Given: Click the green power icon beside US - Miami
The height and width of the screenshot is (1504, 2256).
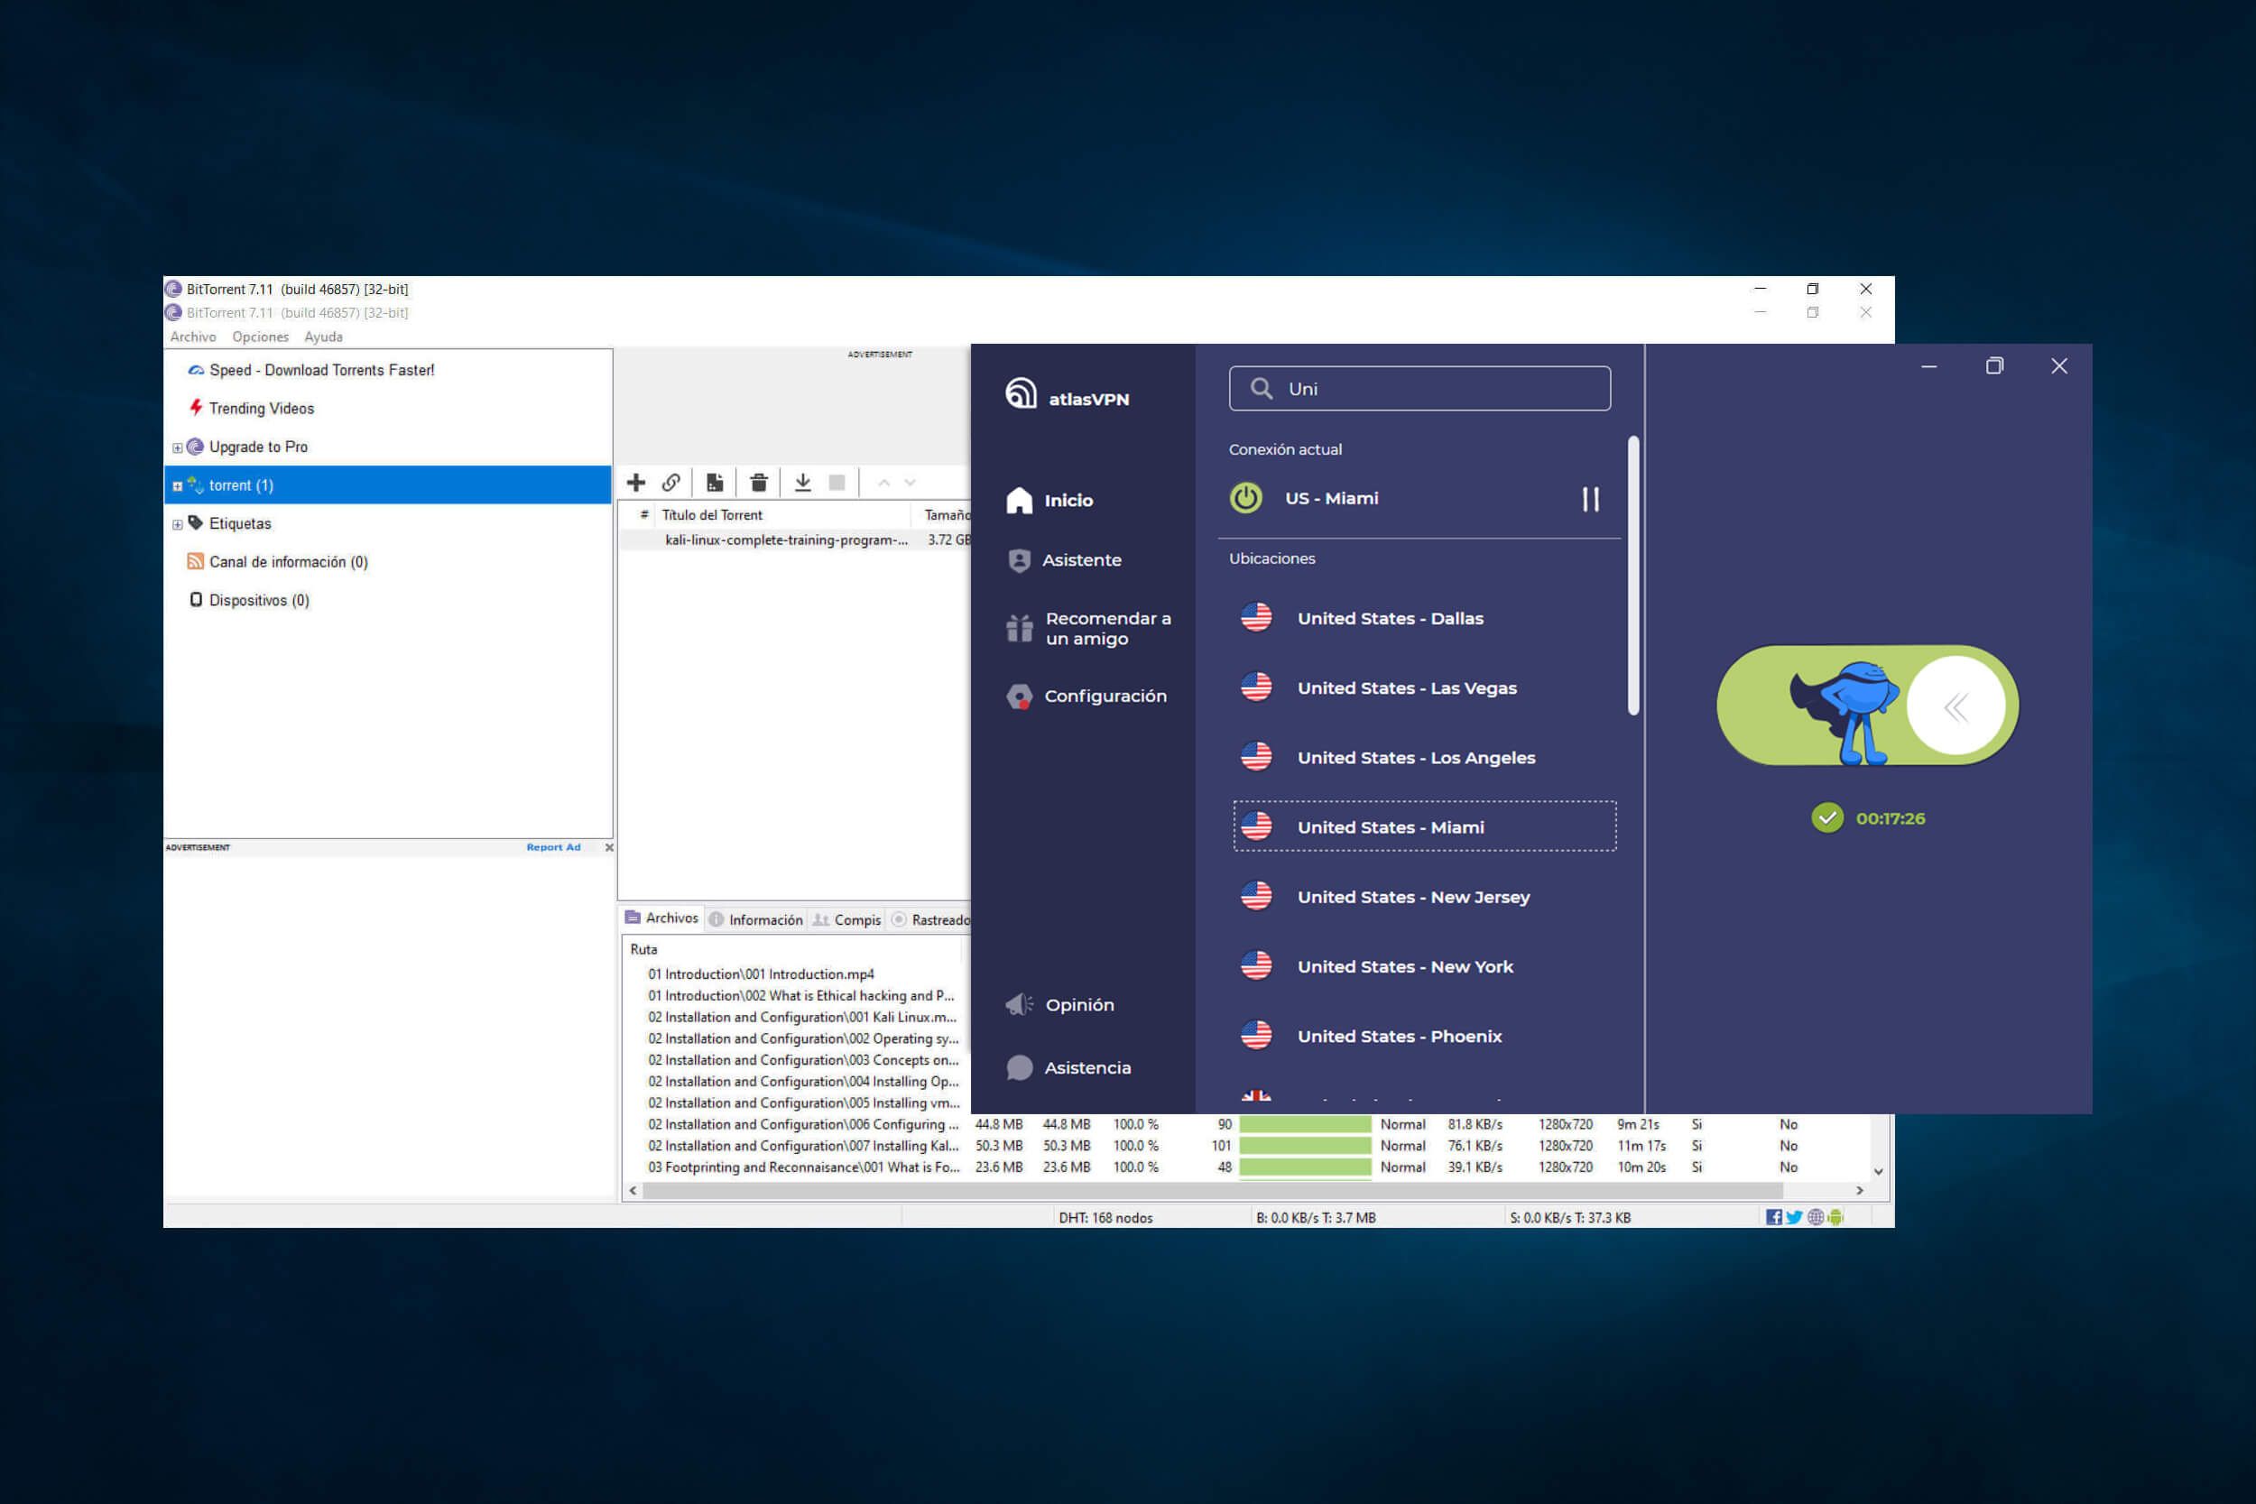Looking at the screenshot, I should 1246,498.
